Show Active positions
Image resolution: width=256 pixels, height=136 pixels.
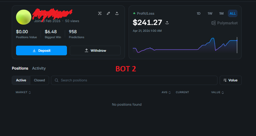pos(21,80)
